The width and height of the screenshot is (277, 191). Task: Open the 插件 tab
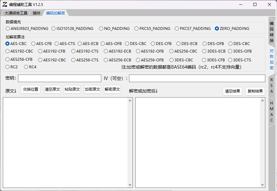(x=37, y=13)
